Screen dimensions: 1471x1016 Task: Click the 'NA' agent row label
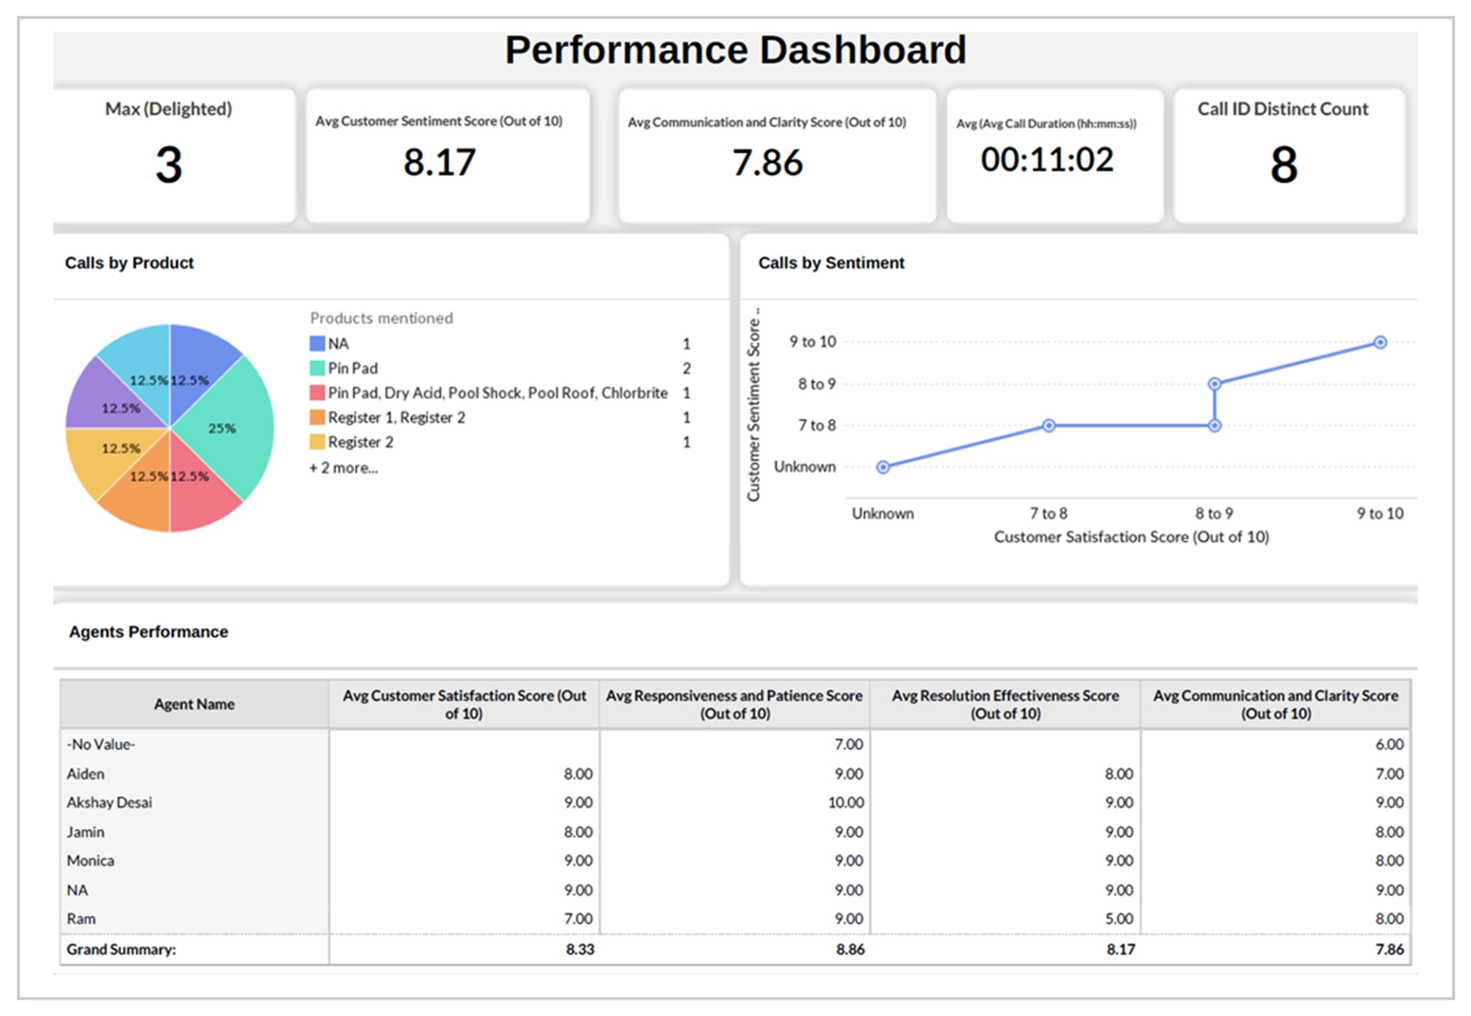click(77, 890)
